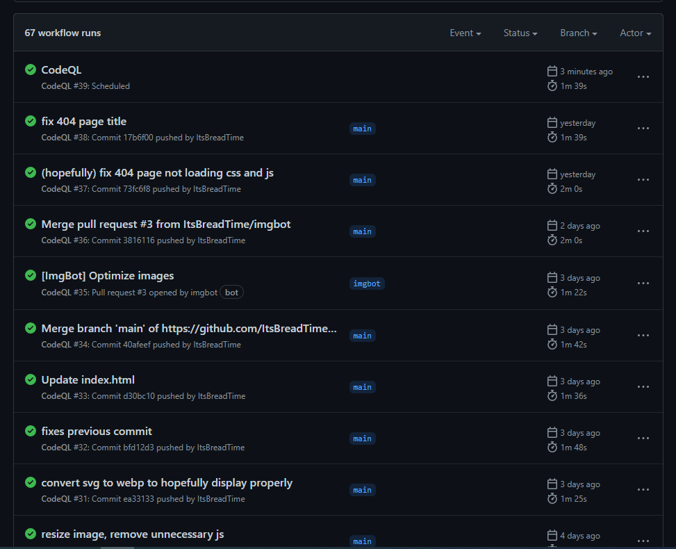Click success icon for 'fixes previous commit' run
This screenshot has height=549, width=676.
[31, 431]
